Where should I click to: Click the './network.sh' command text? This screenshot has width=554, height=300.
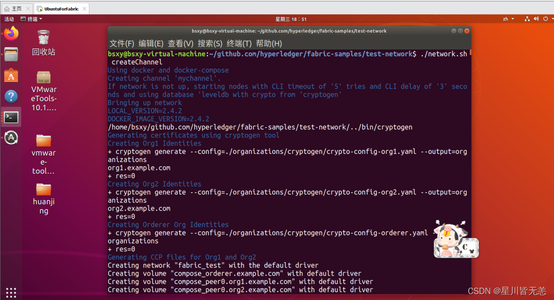444,54
